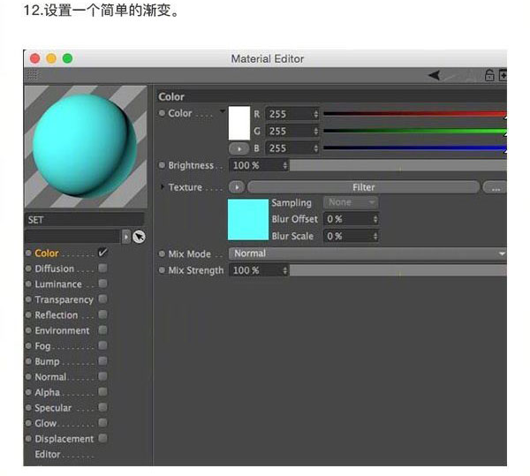This screenshot has width=530, height=476.
Task: Click the grip dots icon at toolbar left
Action: 32,75
